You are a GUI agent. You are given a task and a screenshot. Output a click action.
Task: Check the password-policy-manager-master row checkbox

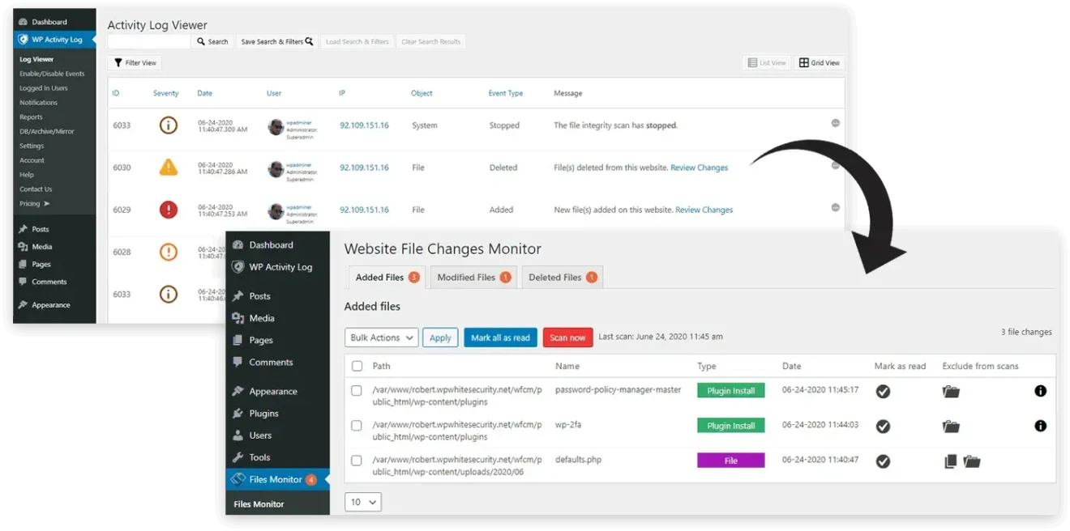[357, 391]
